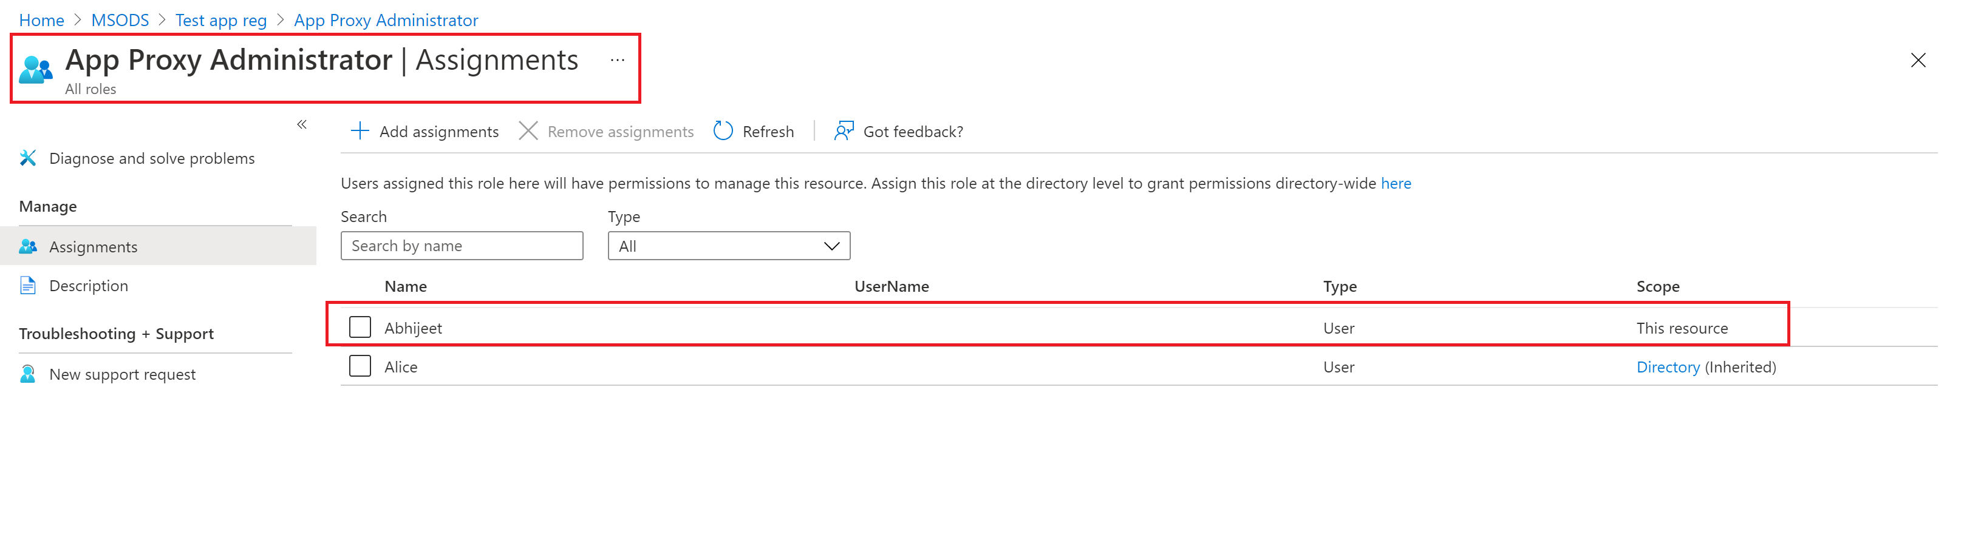Click the Assignments people icon in sidebar
1961x552 pixels.
click(x=28, y=246)
